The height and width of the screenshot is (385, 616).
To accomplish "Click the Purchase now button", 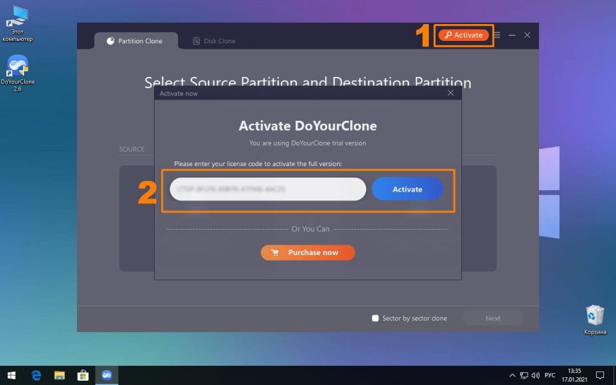I will point(307,253).
